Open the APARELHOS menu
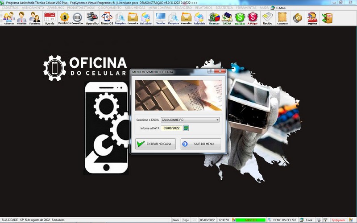Screen dimensions: 357x223 tap(55, 8)
